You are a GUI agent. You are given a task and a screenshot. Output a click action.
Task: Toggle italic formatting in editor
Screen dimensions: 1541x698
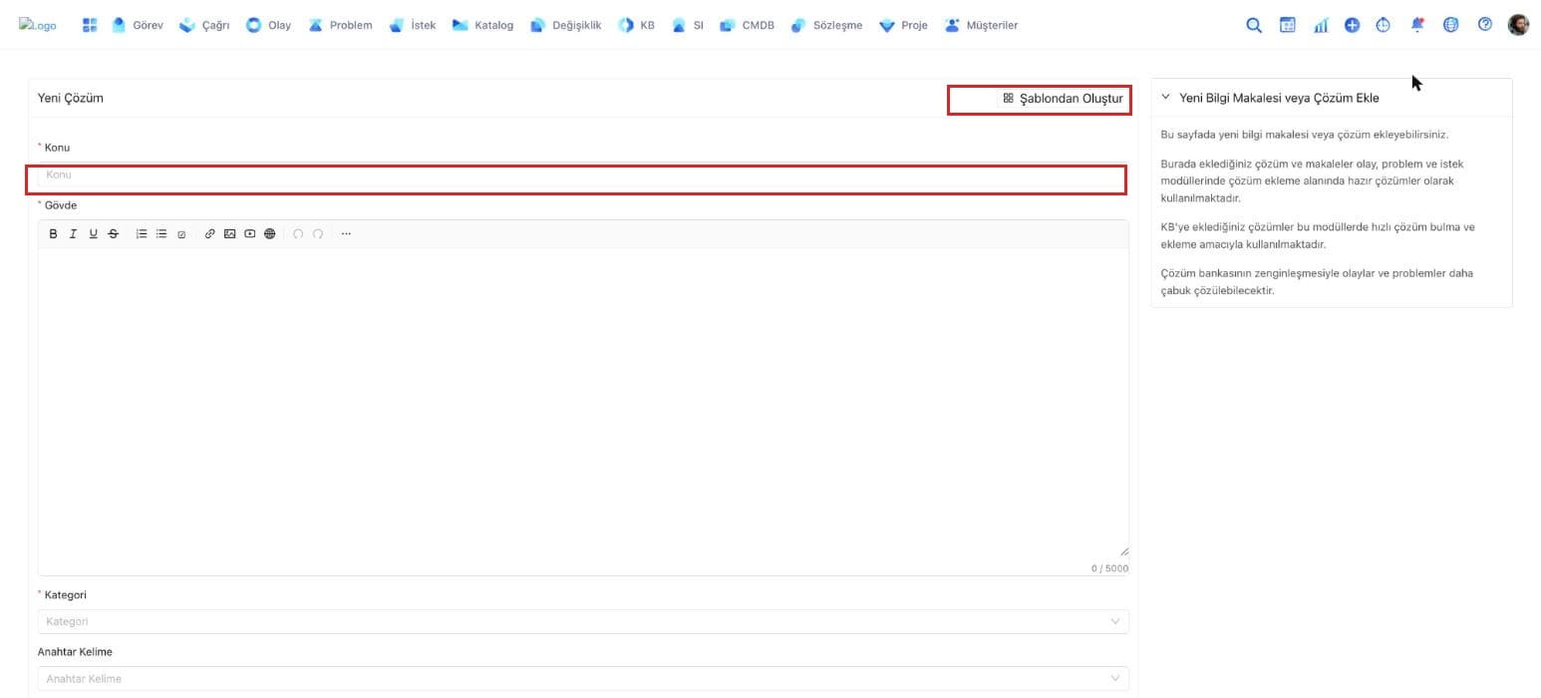(x=74, y=234)
